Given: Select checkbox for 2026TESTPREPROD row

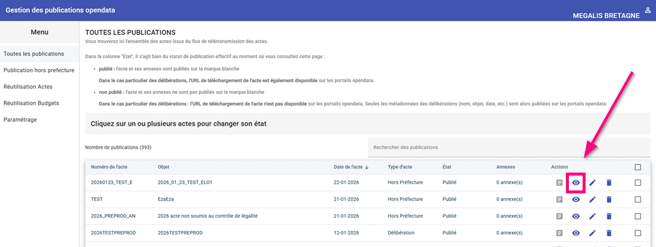Looking at the screenshot, I should pos(638,233).
